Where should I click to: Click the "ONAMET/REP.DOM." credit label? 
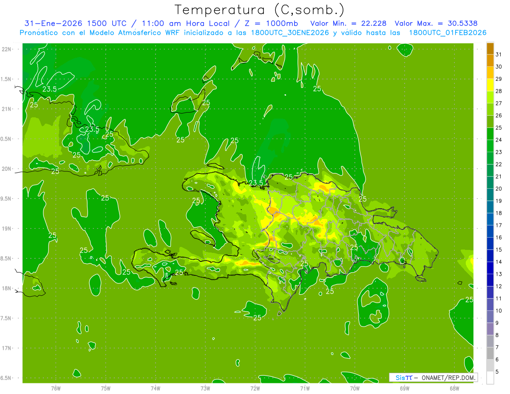pyautogui.click(x=448, y=377)
